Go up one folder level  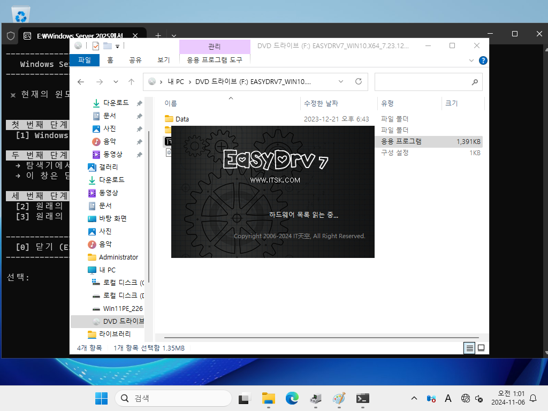coord(132,82)
